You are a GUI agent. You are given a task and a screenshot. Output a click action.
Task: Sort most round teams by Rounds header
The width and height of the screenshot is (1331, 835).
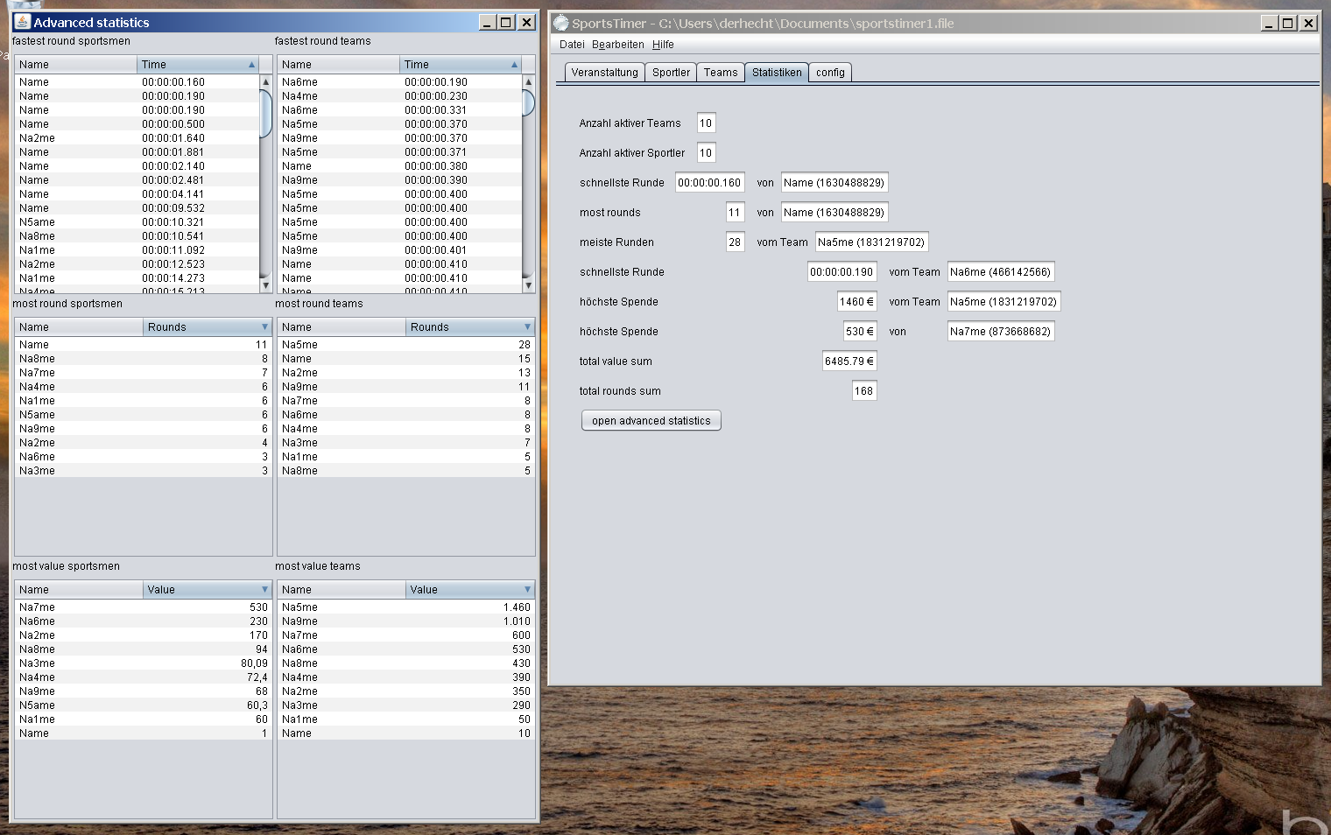469,327
